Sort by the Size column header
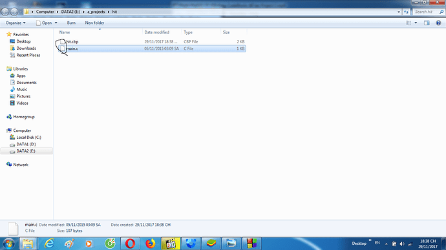The width and height of the screenshot is (446, 250). [234, 32]
